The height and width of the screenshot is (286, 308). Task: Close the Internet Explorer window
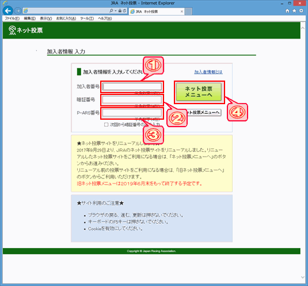click(300, 3)
